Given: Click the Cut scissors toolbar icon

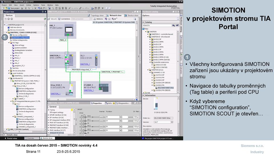Looking at the screenshot, I should [x=26, y=8].
